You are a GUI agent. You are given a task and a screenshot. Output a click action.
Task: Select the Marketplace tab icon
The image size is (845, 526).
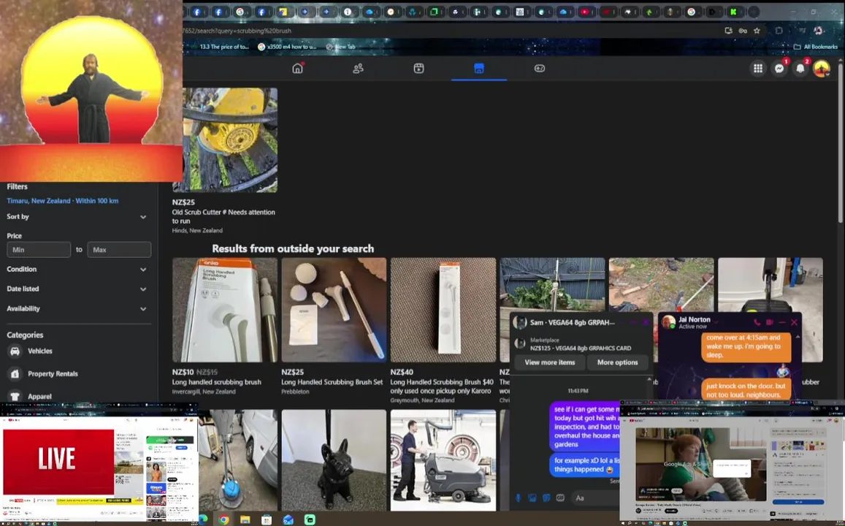tap(479, 69)
